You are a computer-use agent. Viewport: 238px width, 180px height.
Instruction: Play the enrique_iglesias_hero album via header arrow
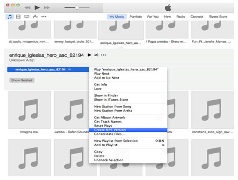[x=90, y=55]
